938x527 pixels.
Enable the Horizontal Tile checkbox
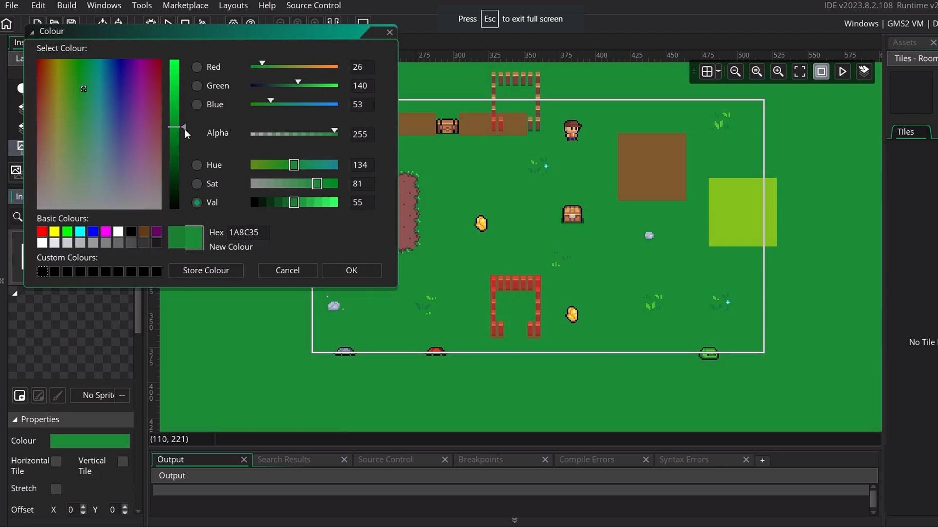pos(56,461)
